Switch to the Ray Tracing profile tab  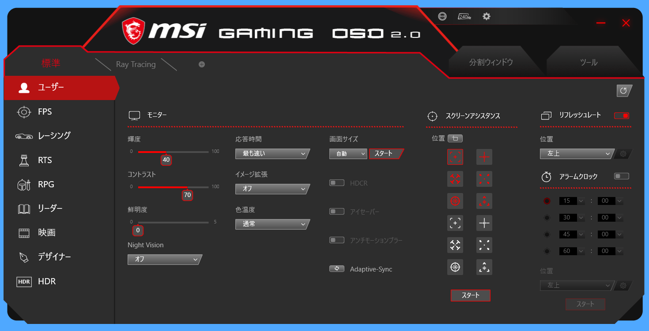click(x=136, y=64)
